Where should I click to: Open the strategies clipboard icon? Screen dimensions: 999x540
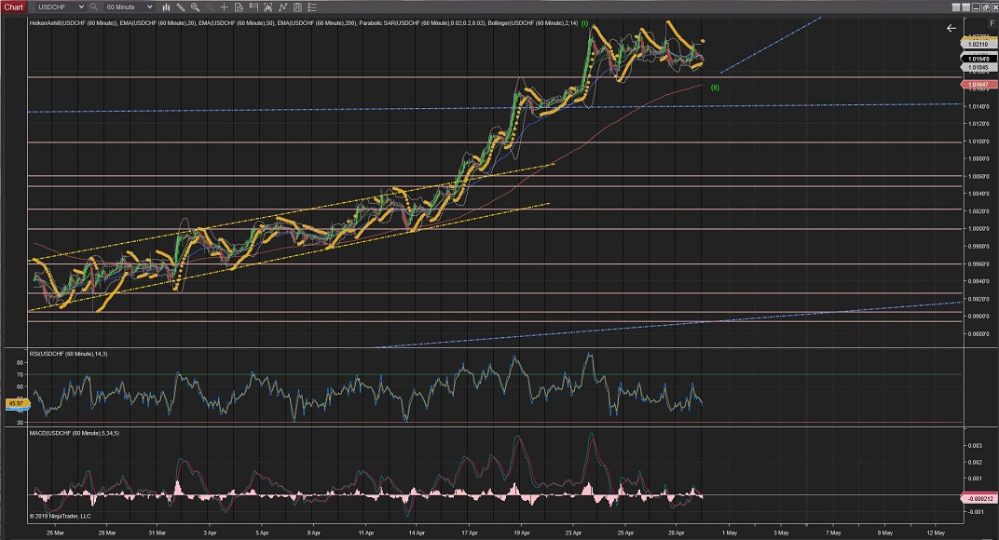(296, 7)
